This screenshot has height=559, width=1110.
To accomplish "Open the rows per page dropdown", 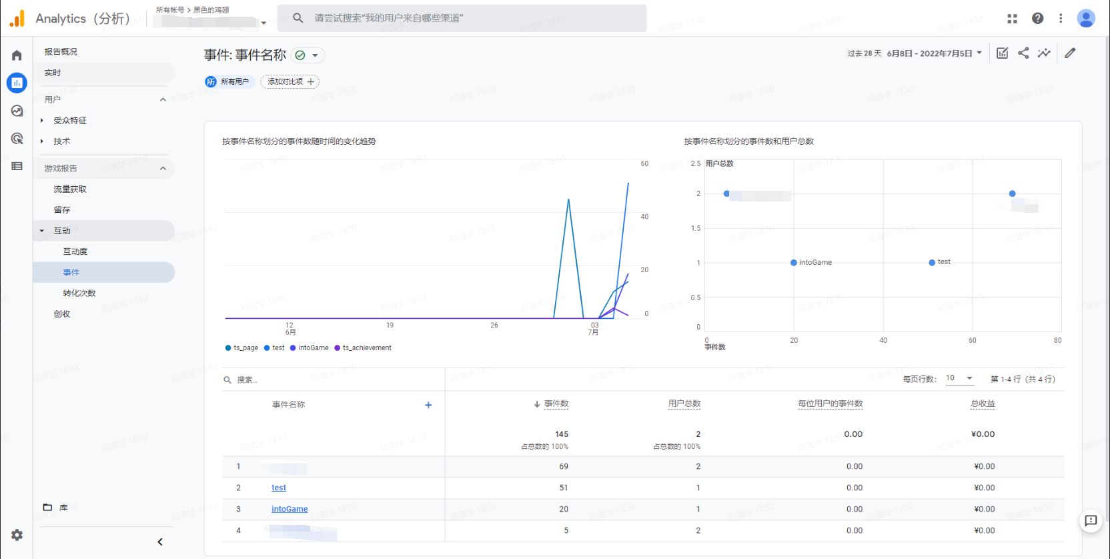I will (x=959, y=378).
